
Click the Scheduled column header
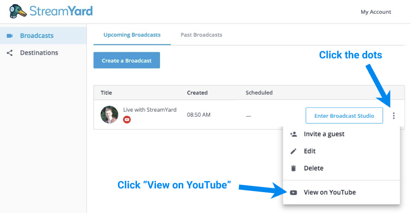[259, 93]
